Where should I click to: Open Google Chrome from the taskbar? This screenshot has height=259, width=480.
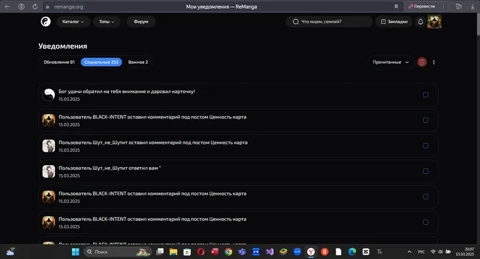(x=228, y=252)
